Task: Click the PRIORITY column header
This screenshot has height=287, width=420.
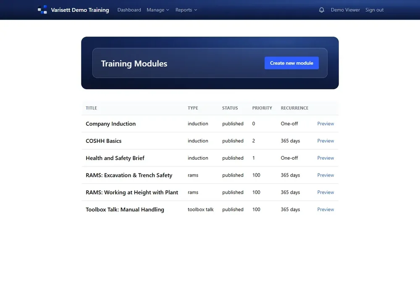Action: tap(262, 108)
